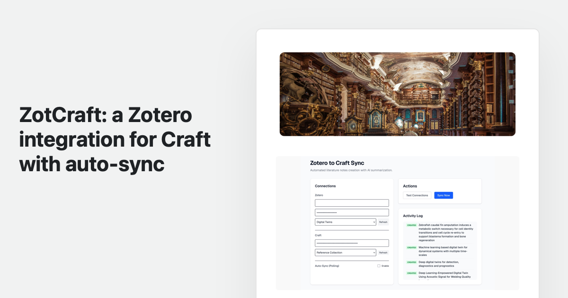This screenshot has width=568, height=298.
Task: Click the CREATED badge beside Deep digital twins
Action: click(x=411, y=262)
